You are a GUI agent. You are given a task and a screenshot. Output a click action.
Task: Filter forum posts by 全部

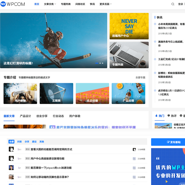pyautogui.click(x=11, y=142)
